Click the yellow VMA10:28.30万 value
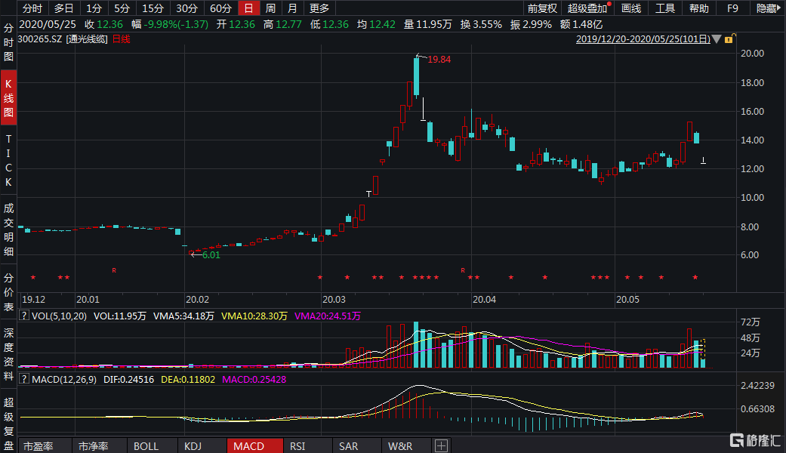786x453 pixels. point(254,316)
